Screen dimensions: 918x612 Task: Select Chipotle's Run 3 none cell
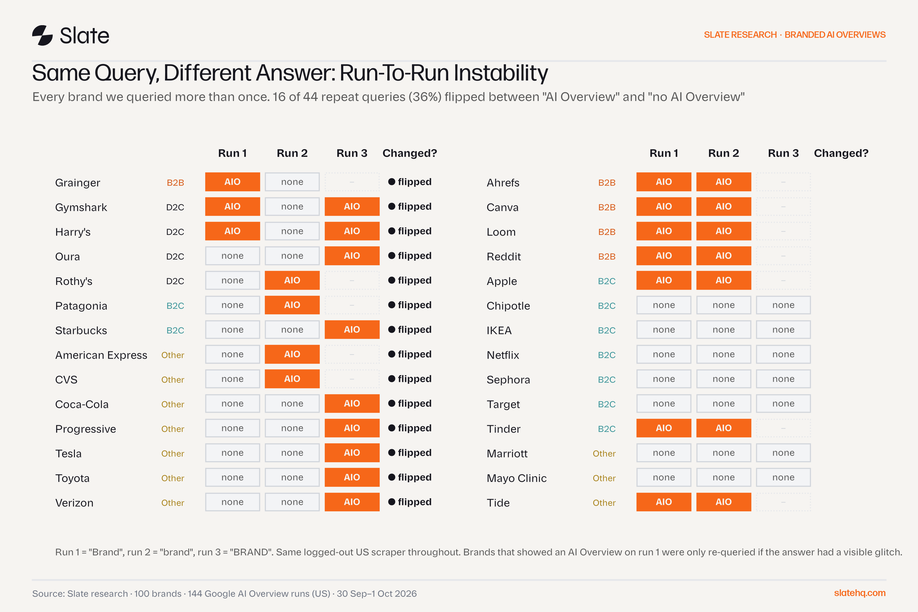coord(783,305)
